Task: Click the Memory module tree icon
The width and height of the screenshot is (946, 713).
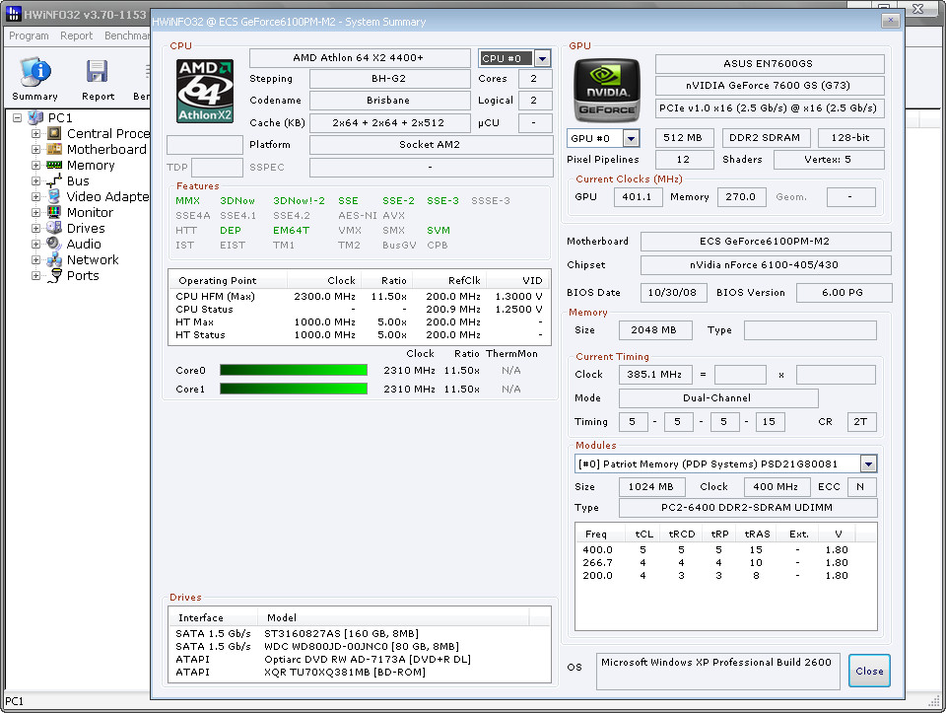Action: 54,165
